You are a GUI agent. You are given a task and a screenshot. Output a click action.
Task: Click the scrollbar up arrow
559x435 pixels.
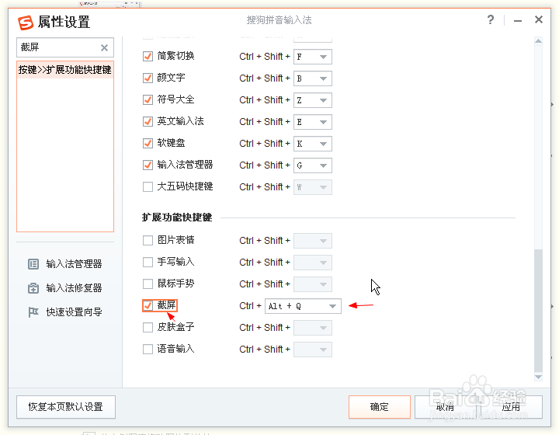pyautogui.click(x=538, y=41)
